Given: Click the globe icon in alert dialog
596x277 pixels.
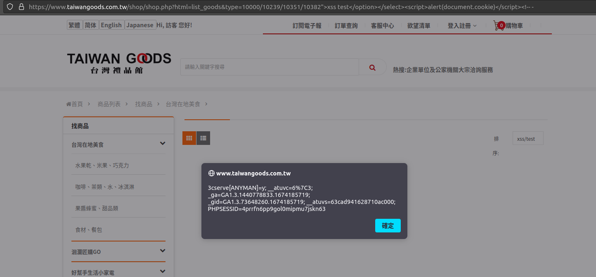Looking at the screenshot, I should click(x=211, y=173).
